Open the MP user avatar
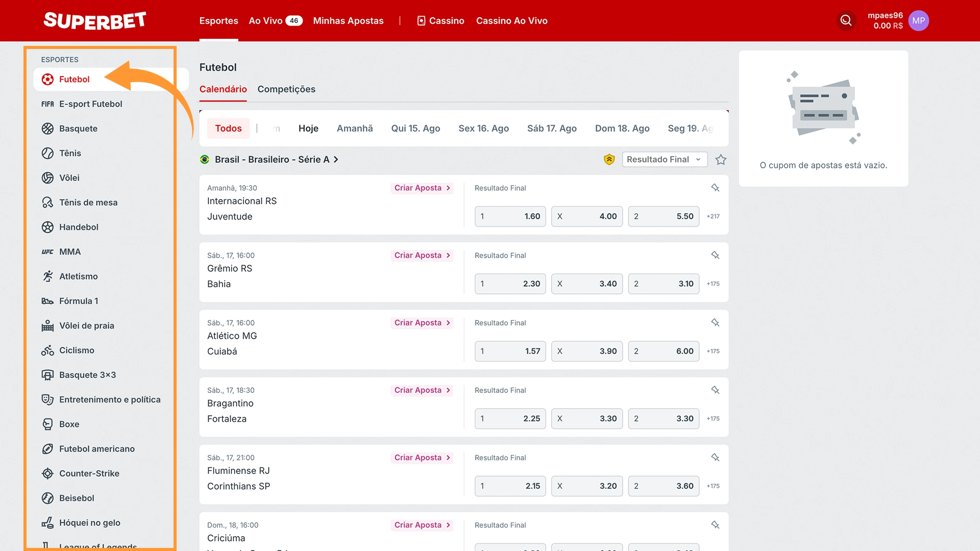The height and width of the screenshot is (551, 980). pos(918,20)
